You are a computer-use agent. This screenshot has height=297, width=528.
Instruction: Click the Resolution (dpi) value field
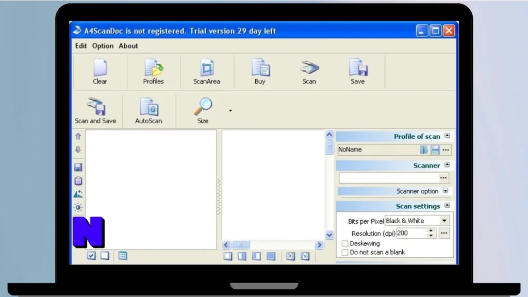point(412,233)
